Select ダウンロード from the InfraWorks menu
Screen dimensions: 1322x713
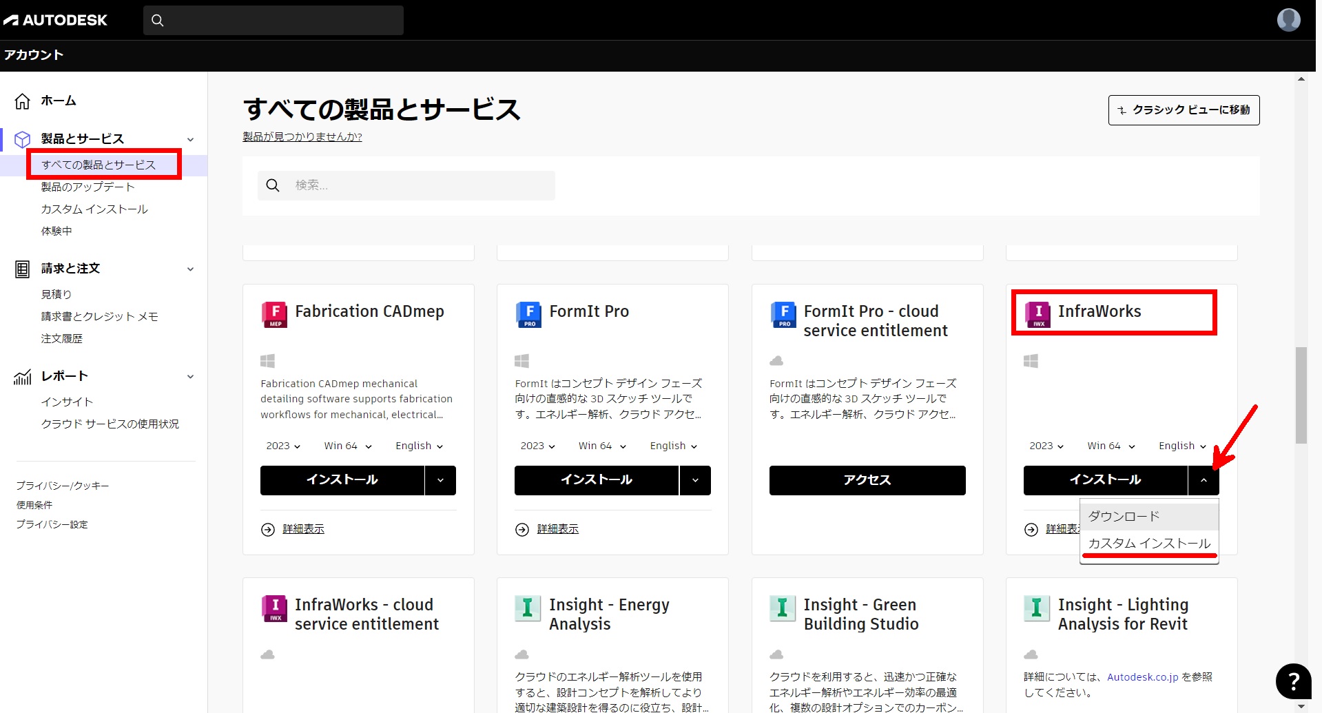(x=1149, y=516)
